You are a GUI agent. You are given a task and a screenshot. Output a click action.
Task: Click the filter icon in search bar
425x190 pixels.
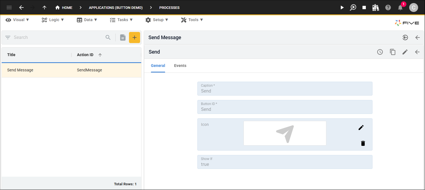click(x=8, y=37)
